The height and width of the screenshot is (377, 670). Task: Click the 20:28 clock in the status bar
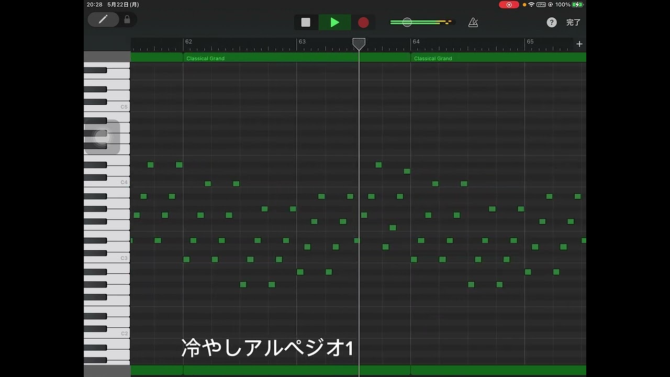(95, 5)
